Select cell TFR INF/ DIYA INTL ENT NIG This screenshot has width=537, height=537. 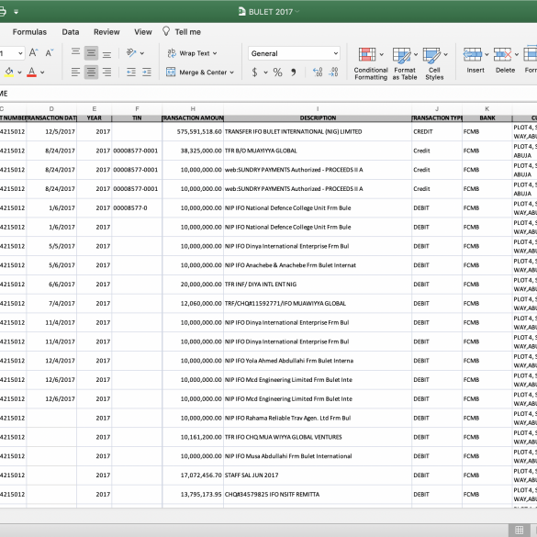coord(318,285)
